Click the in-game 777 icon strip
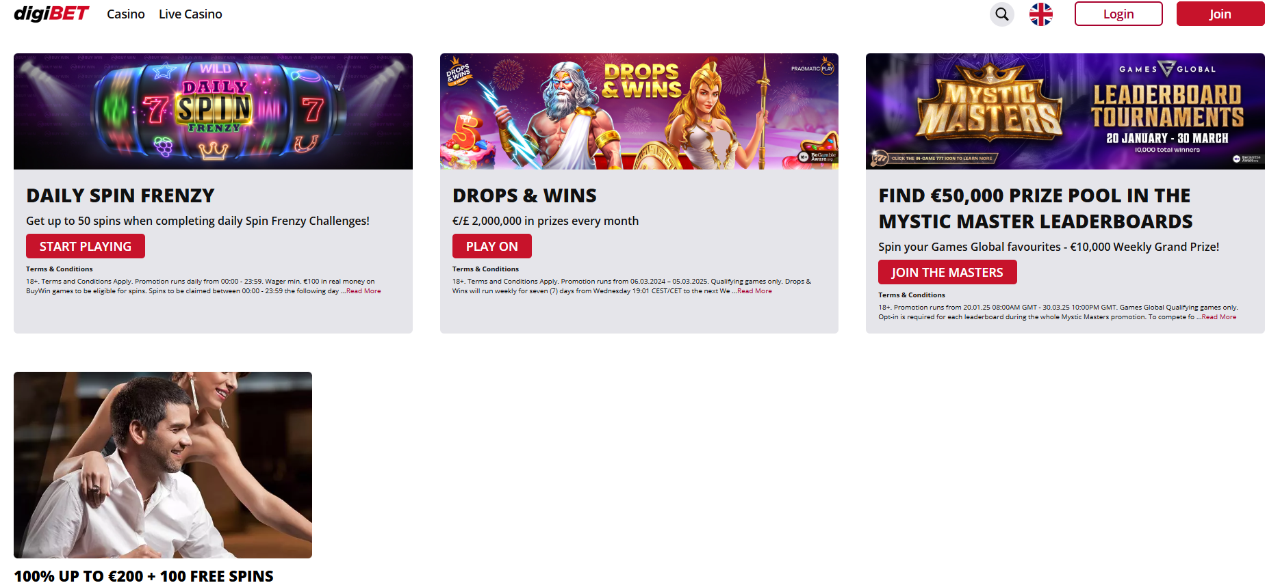 pyautogui.click(x=934, y=159)
